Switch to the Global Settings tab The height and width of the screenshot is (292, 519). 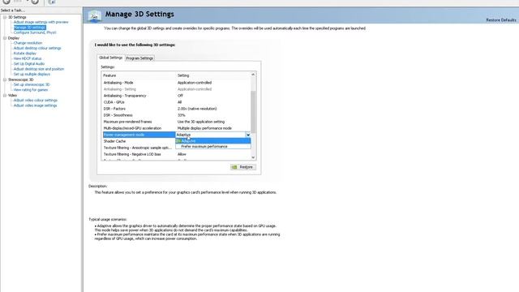pos(110,58)
